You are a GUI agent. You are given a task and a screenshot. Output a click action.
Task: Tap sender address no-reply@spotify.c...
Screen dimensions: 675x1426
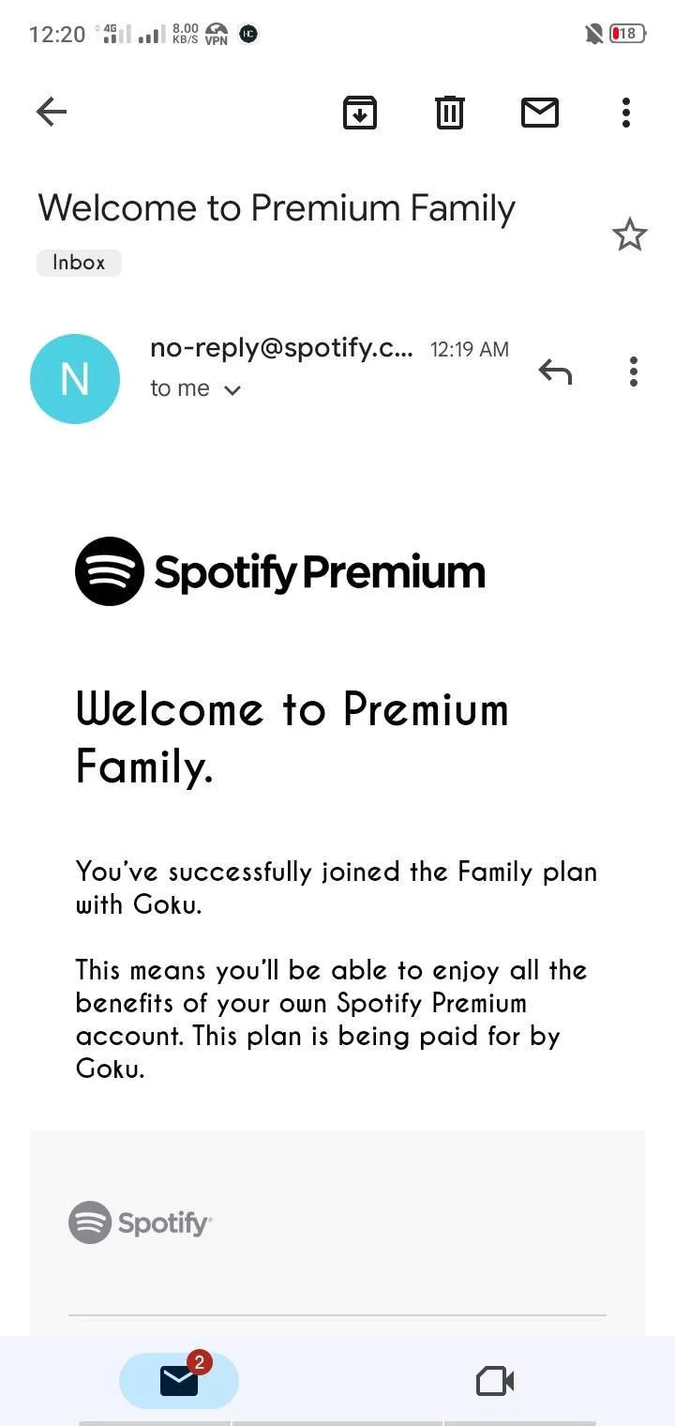coord(281,348)
